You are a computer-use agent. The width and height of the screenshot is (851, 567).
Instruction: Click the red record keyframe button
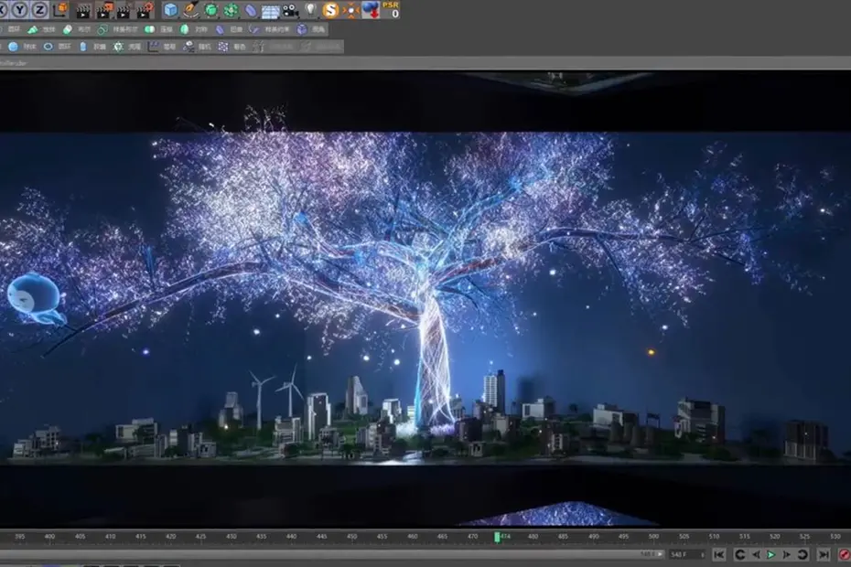point(845,554)
